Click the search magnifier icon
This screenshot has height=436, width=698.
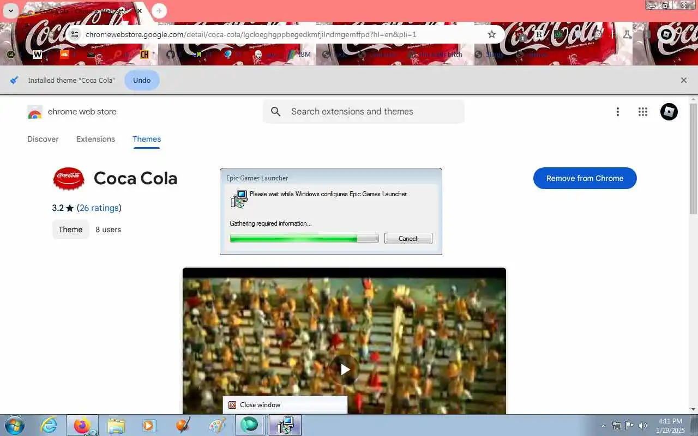[276, 112]
